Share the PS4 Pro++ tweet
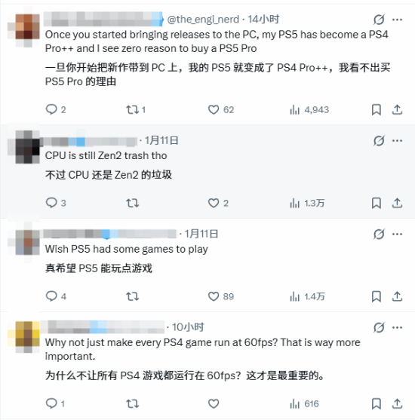This screenshot has height=420, width=415. click(x=397, y=109)
